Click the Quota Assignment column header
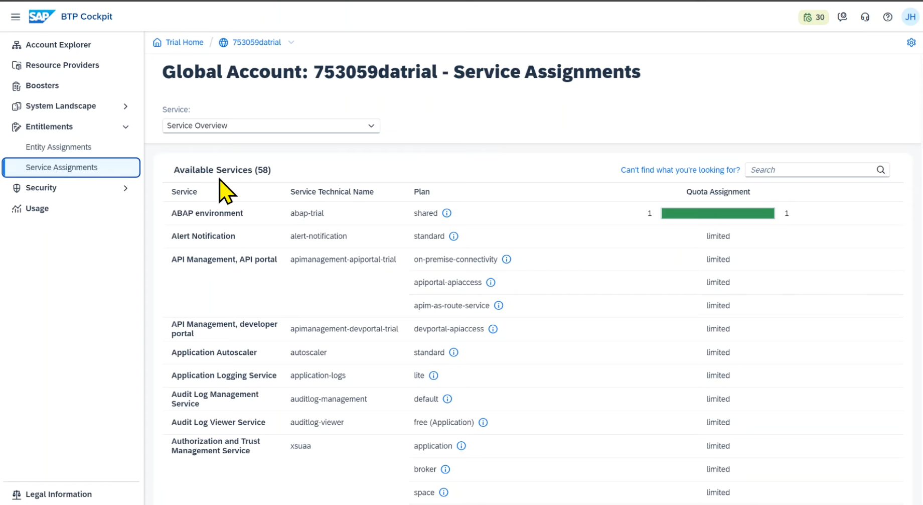This screenshot has width=923, height=505. pyautogui.click(x=718, y=192)
